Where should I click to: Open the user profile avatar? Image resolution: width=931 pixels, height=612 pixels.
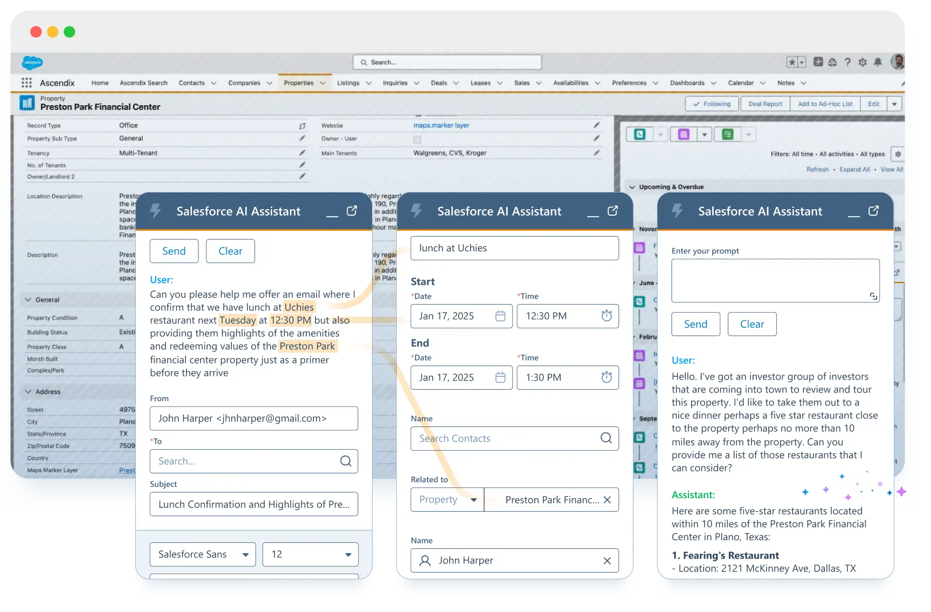[898, 61]
